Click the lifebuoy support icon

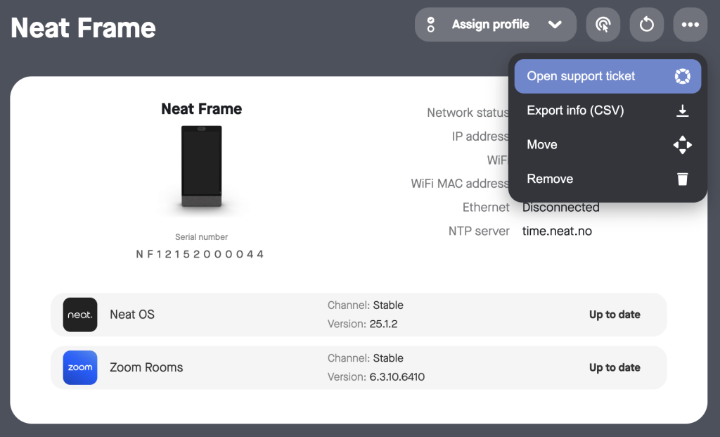[x=682, y=76]
